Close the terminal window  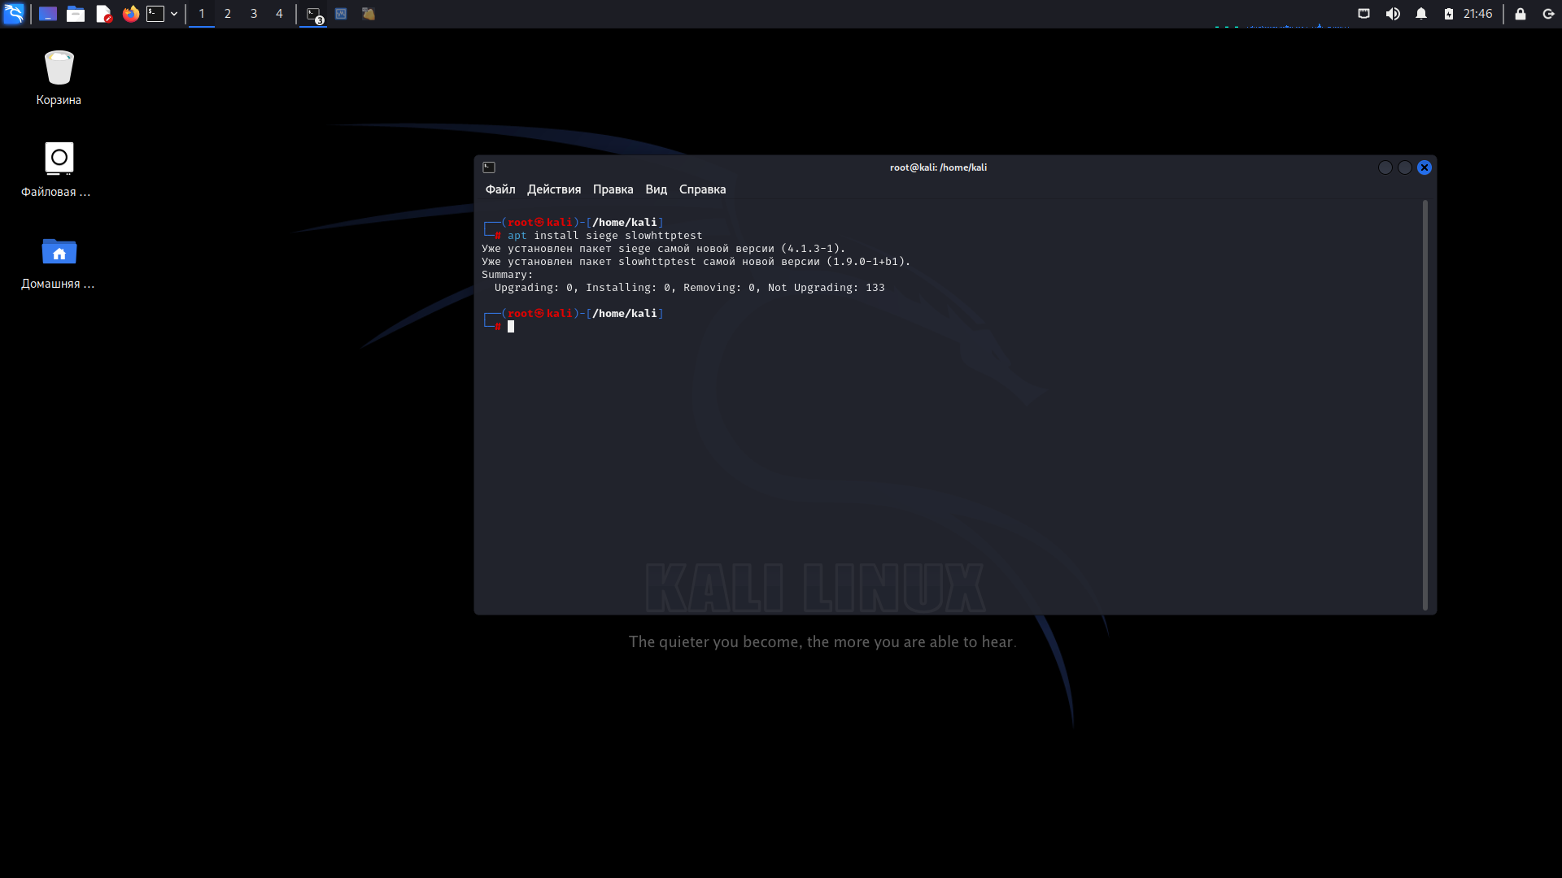1425,167
